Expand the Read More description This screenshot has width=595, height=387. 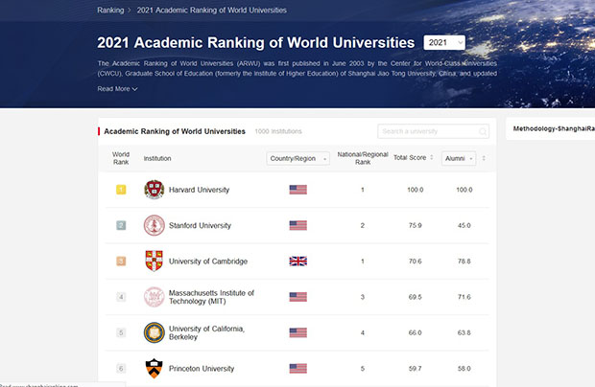pyautogui.click(x=117, y=89)
